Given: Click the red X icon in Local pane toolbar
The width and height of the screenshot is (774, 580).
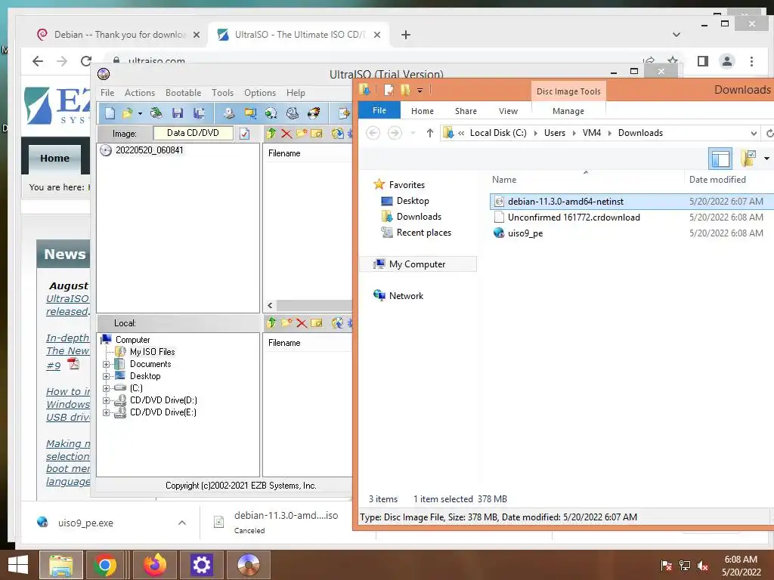Looking at the screenshot, I should (x=301, y=323).
